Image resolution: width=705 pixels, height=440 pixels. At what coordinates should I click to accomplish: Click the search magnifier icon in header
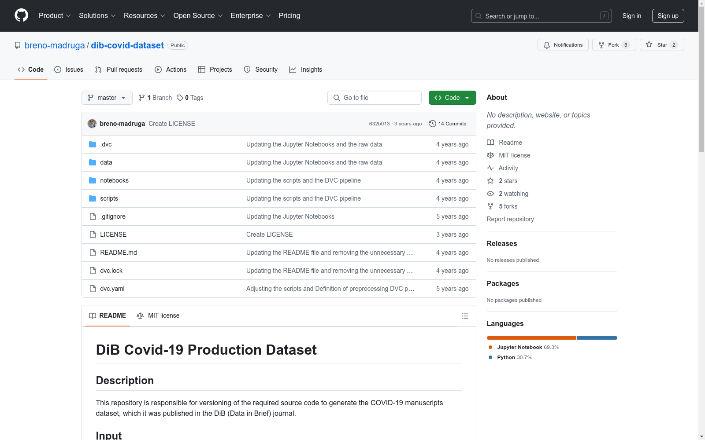tap(479, 16)
